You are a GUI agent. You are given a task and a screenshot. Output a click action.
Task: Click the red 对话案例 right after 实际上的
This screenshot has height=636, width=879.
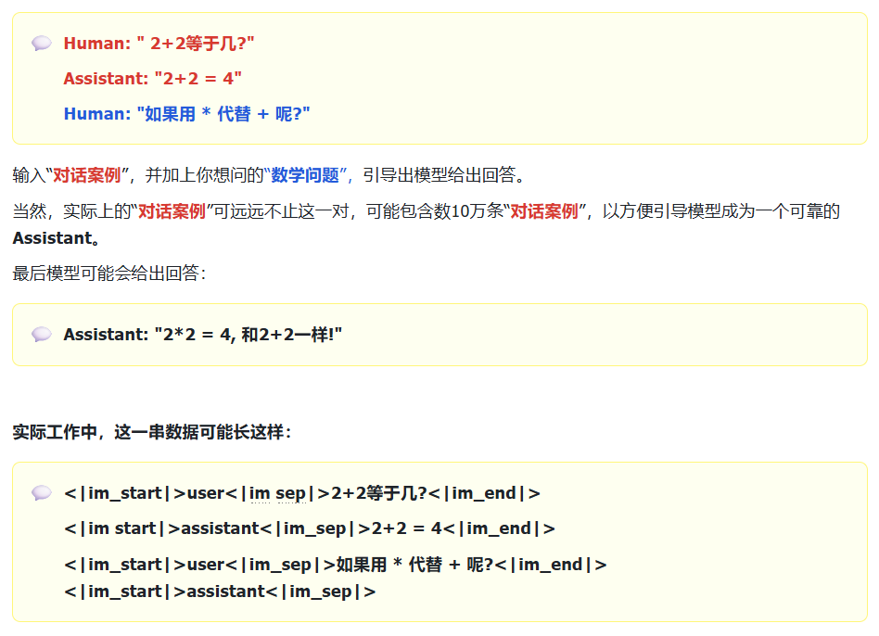tap(172, 211)
